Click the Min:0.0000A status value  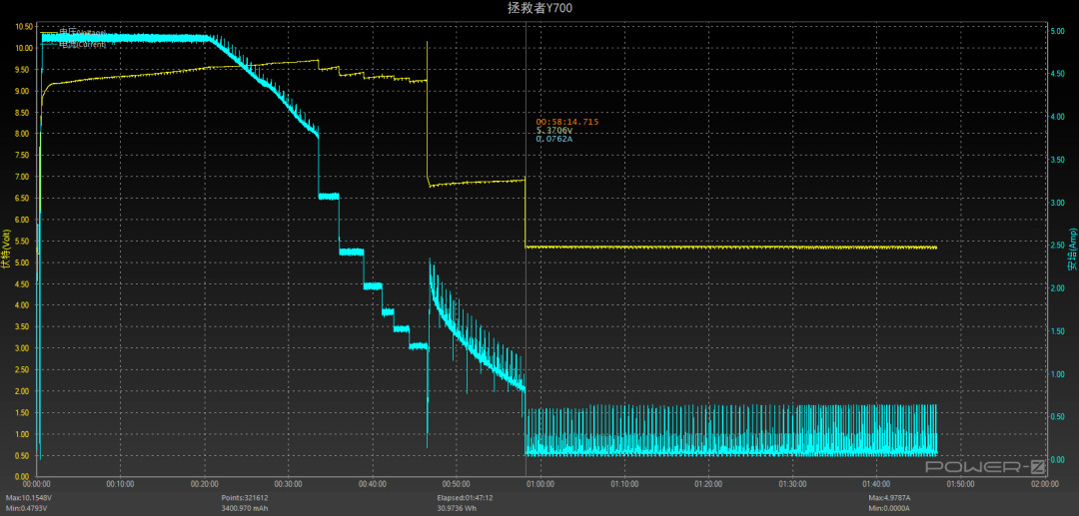(x=890, y=508)
